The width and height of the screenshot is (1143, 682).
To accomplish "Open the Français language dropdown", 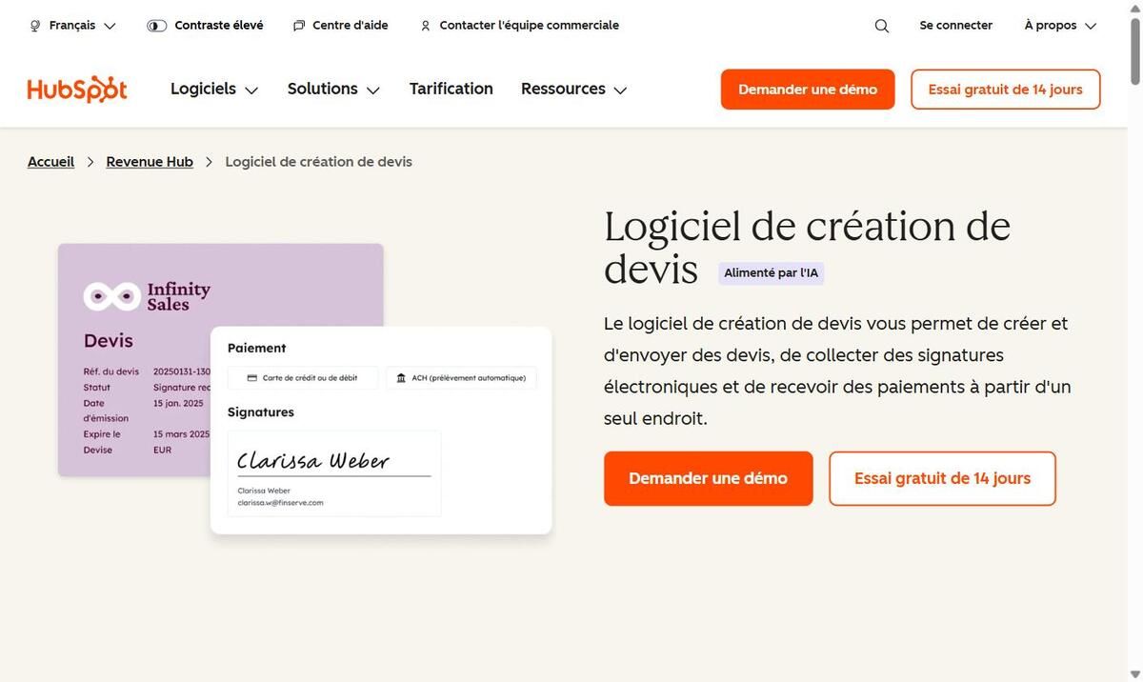I will coord(73,26).
